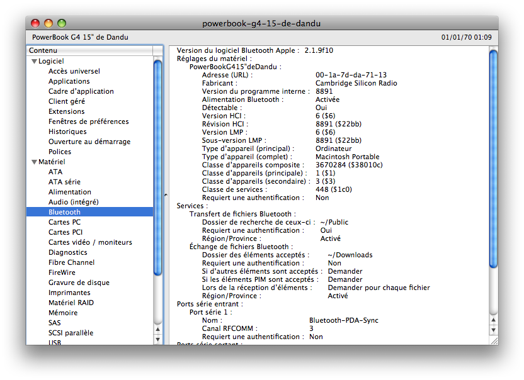This screenshot has height=380, width=524.
Task: Open Cartes vidéo / moniteurs entry
Action: [x=90, y=242]
